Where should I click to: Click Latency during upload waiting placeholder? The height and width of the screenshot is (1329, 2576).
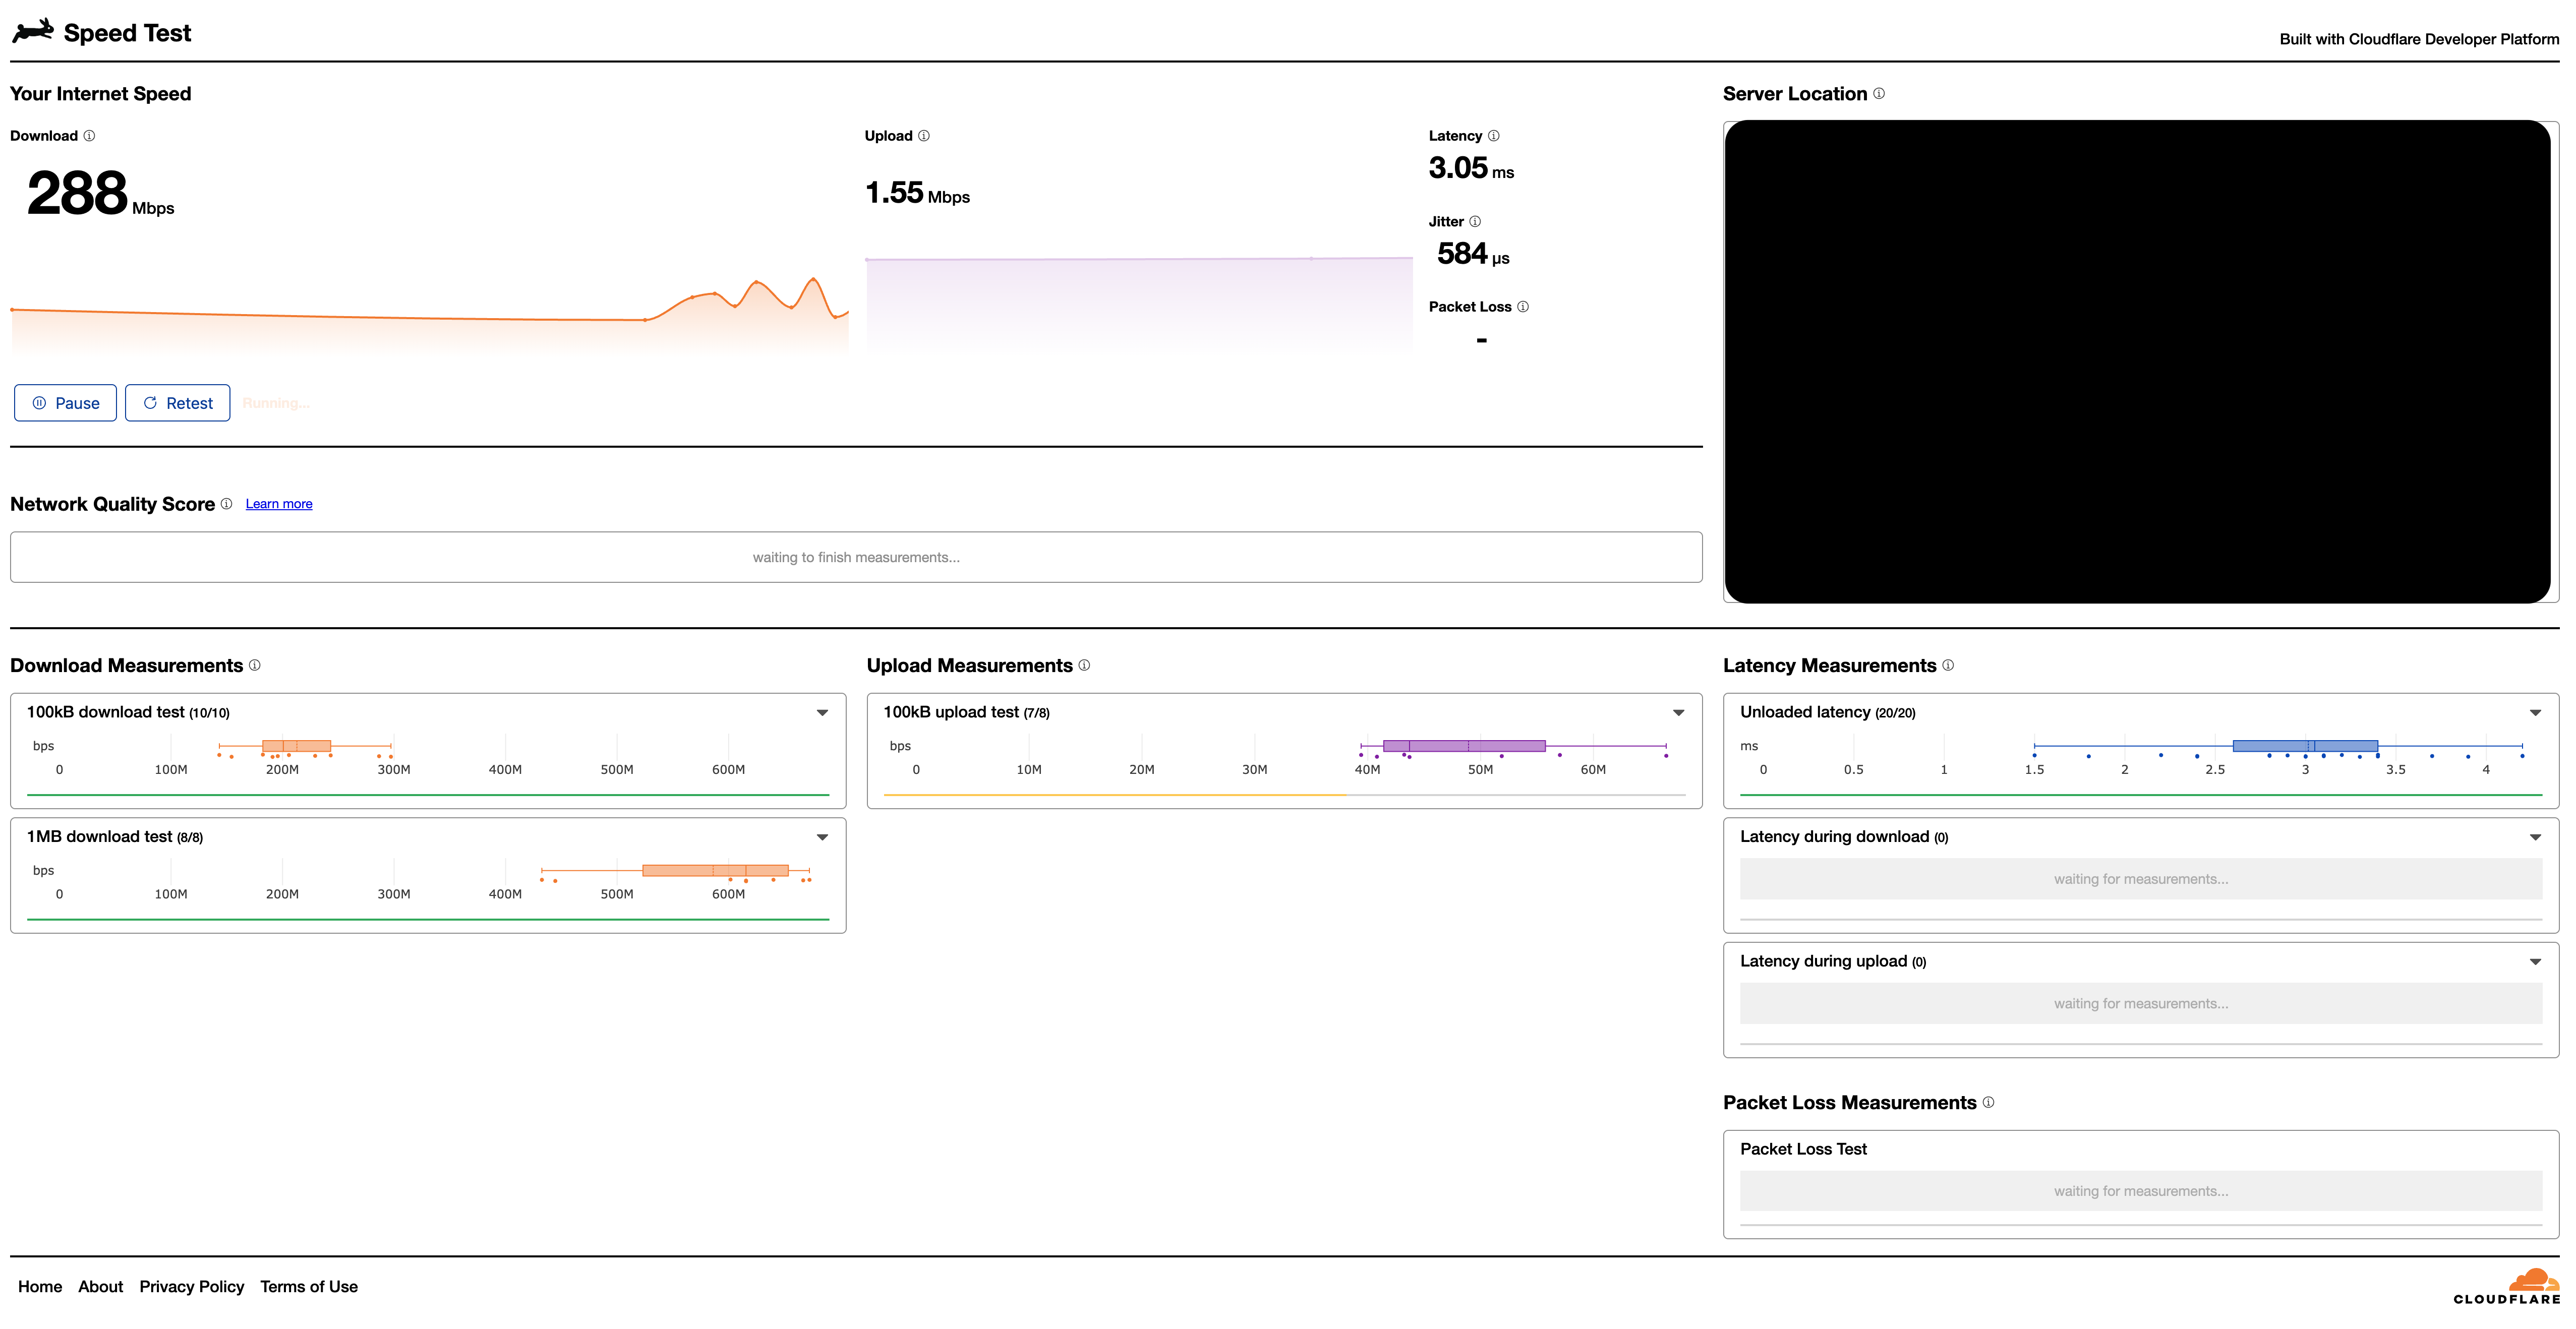[2141, 1003]
